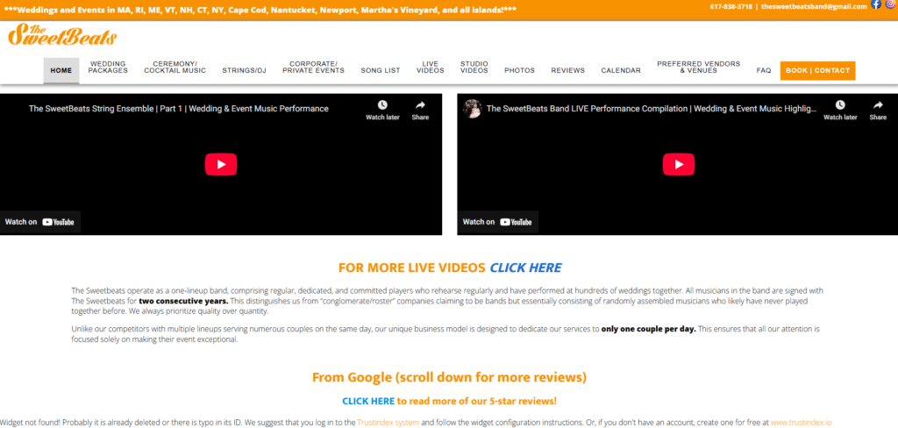Image resolution: width=898 pixels, height=428 pixels.
Task: Open the Trustindex system link
Action: (388, 423)
